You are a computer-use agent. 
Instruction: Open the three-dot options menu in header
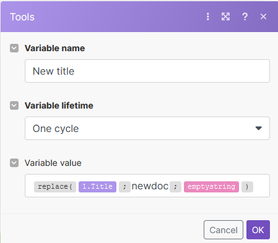click(208, 17)
